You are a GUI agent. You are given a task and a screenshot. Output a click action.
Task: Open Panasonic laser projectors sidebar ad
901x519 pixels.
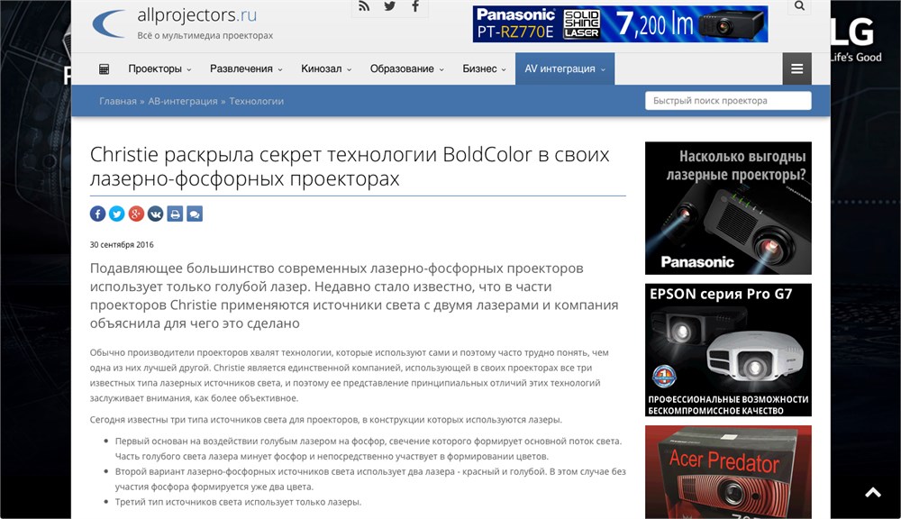pyautogui.click(x=728, y=208)
